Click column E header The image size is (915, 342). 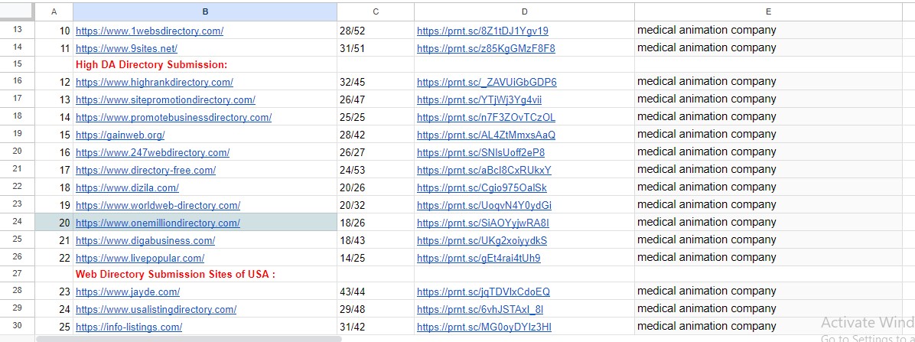tap(767, 11)
